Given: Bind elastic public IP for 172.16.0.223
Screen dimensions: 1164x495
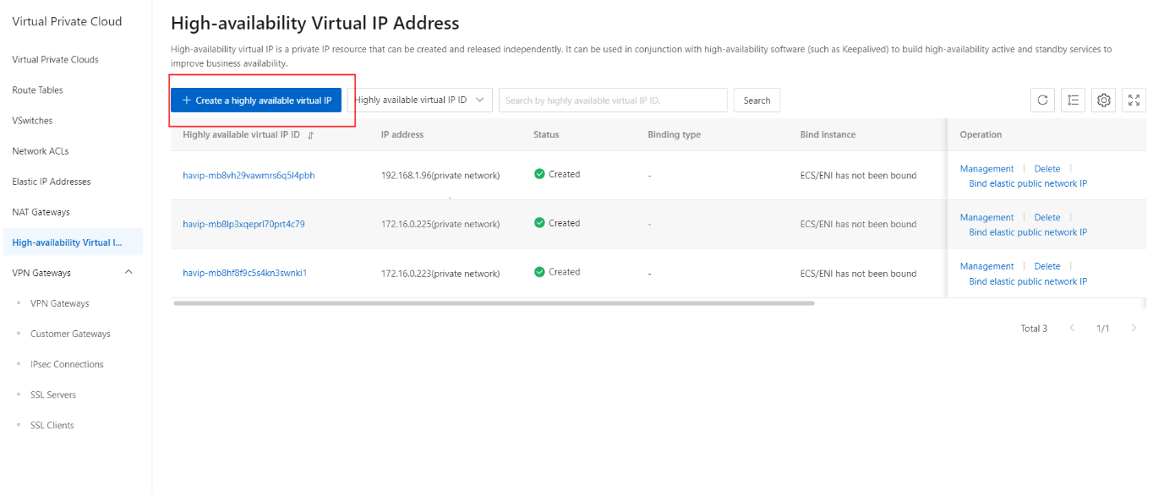Looking at the screenshot, I should pyautogui.click(x=1027, y=281).
